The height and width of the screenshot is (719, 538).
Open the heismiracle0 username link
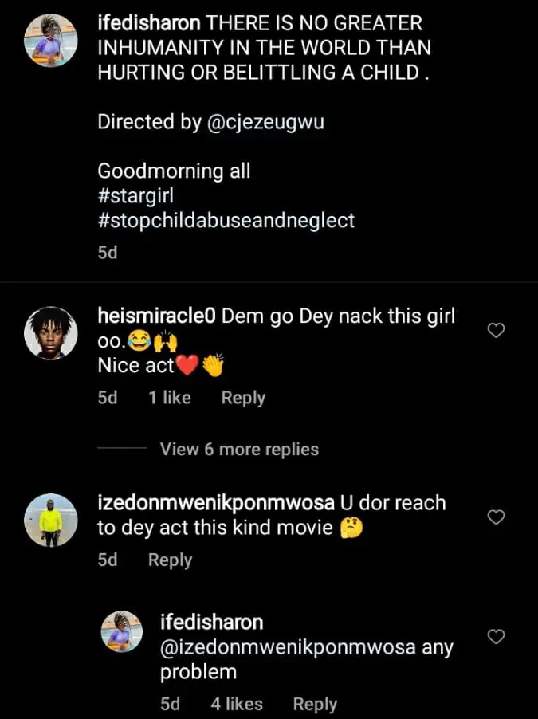point(156,316)
